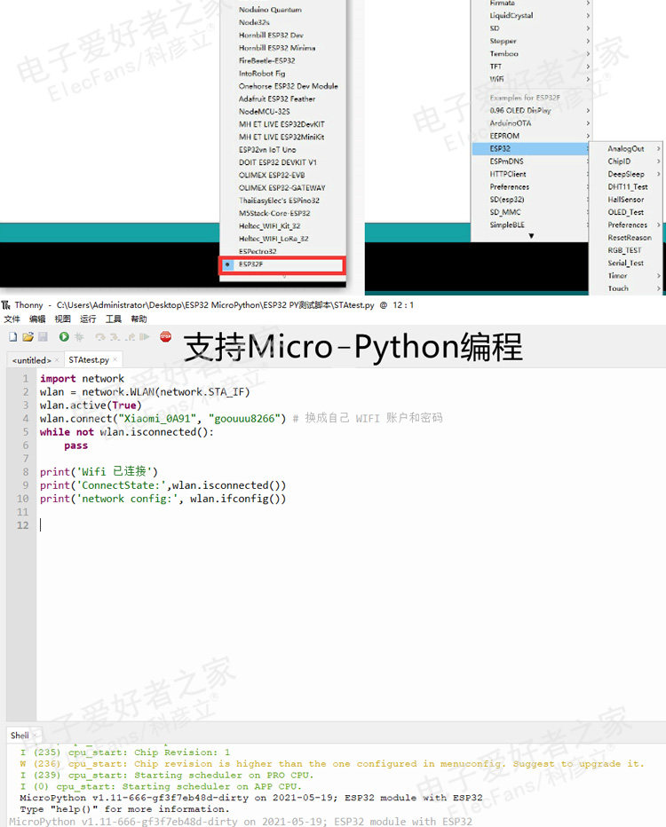This screenshot has height=827, width=666.
Task: Open the Touch example submenu
Action: pos(626,288)
